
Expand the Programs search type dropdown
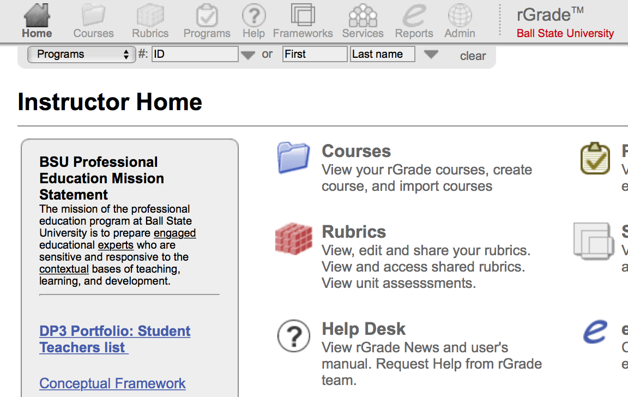pyautogui.click(x=81, y=54)
